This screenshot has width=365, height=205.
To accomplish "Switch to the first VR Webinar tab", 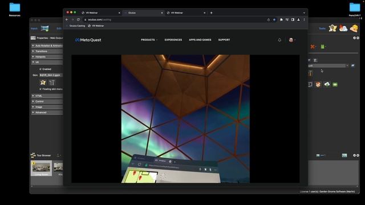I will pyautogui.click(x=100, y=13).
